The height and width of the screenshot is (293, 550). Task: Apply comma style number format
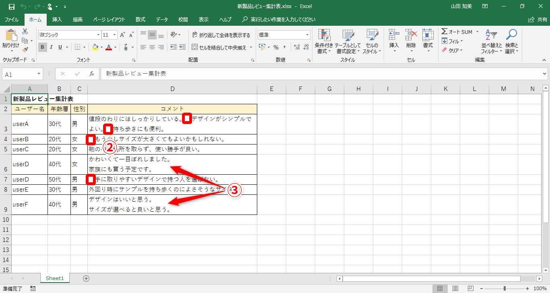[x=285, y=47]
